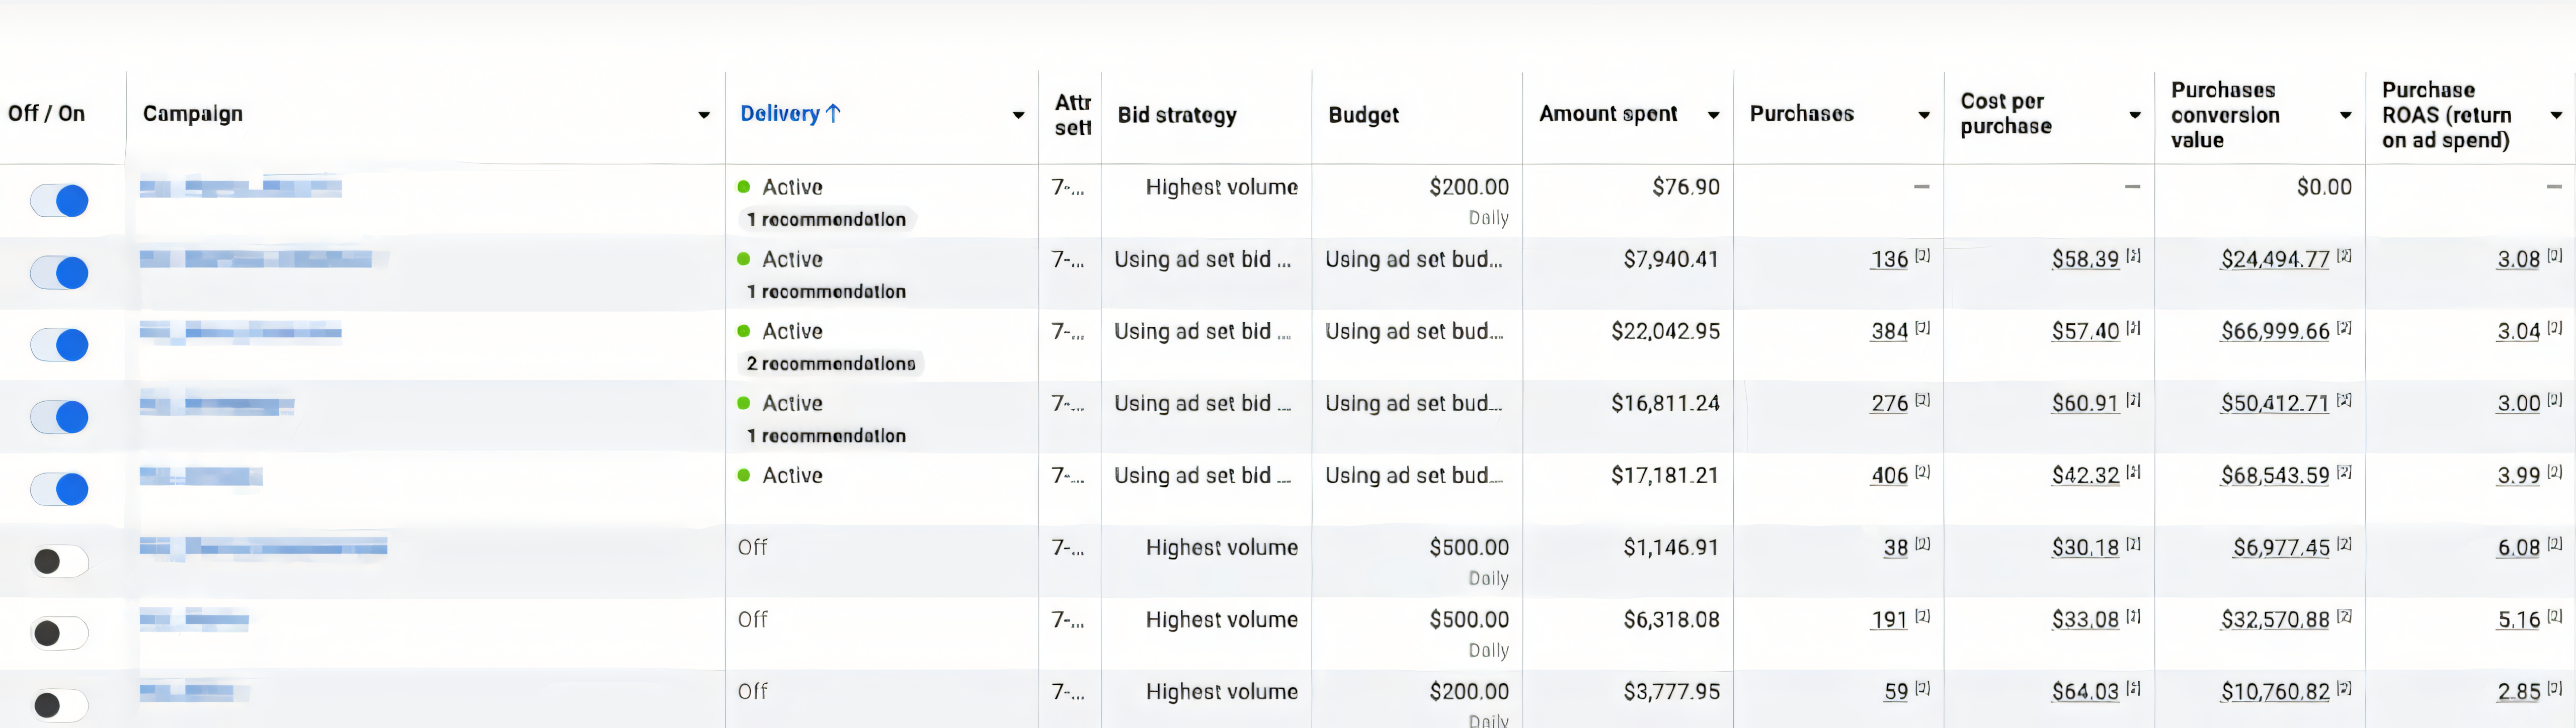This screenshot has width=2576, height=728.
Task: Click the footnote icon beside 3.99 ROAS
Action: [x=2555, y=473]
